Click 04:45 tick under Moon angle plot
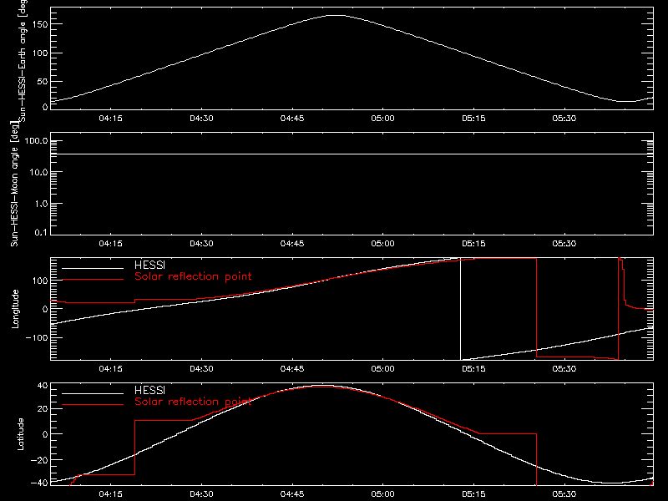Viewport: 668px width, 501px height. point(291,243)
